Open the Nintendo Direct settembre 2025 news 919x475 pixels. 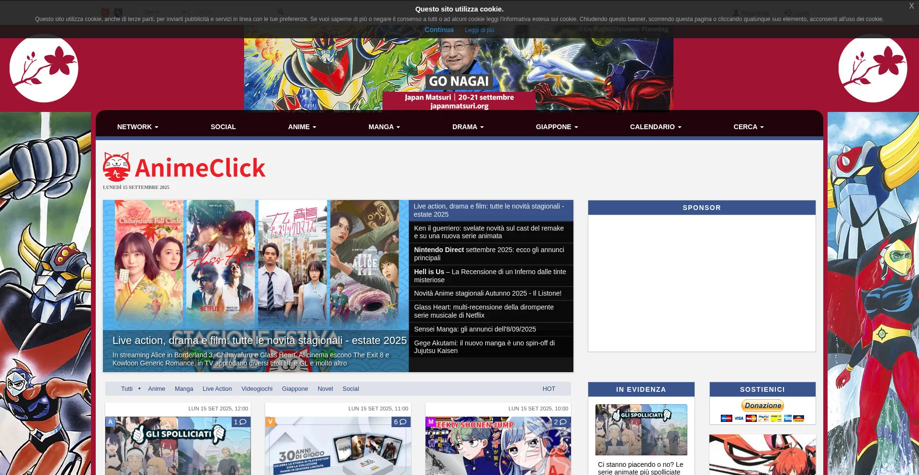pos(491,254)
